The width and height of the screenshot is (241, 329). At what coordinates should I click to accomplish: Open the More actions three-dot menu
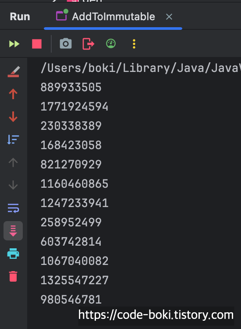134,44
